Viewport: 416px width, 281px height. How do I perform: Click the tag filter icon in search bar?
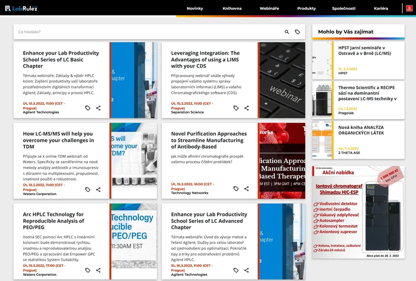click(298, 32)
